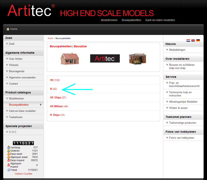Click the Home icon in navigation bar
Screen dimensions: 207x180
8,29
